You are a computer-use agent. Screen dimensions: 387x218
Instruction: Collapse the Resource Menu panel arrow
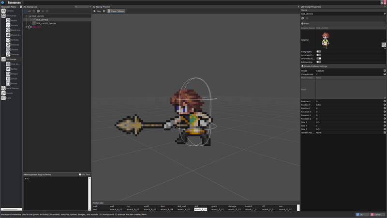coord(21,7)
